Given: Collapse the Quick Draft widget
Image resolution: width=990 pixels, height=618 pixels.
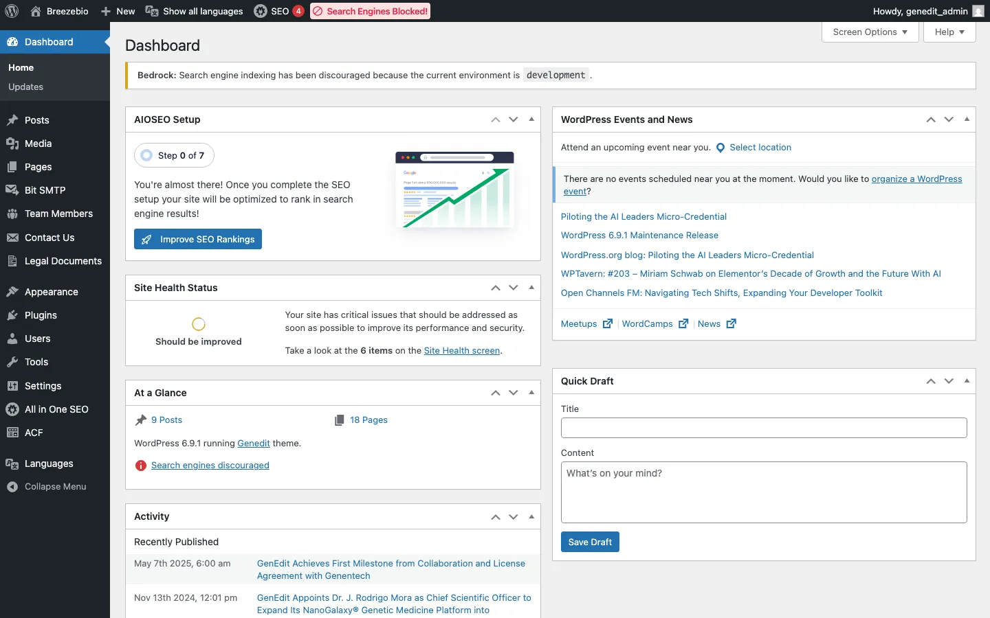Looking at the screenshot, I should pos(967,381).
